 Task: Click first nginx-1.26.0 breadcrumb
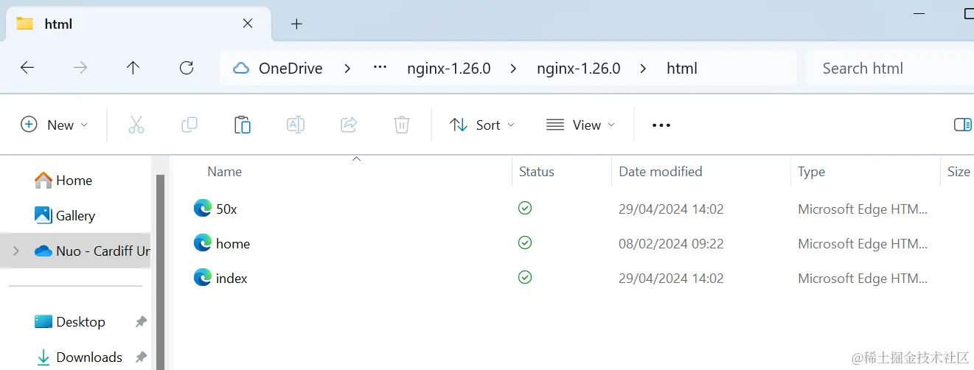click(x=449, y=69)
